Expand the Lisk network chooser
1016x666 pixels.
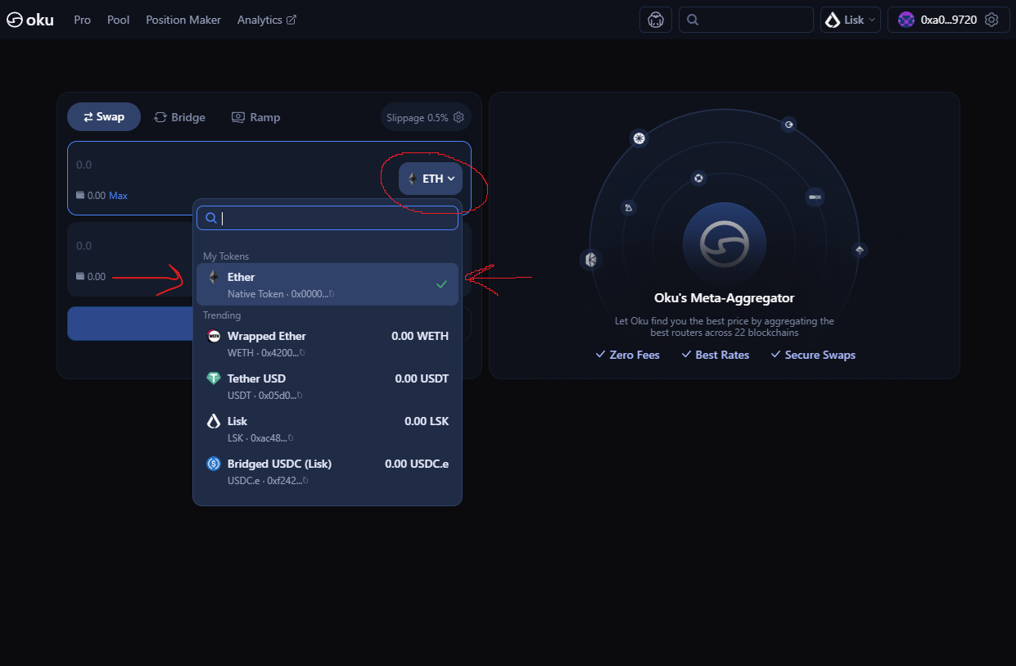pos(851,20)
